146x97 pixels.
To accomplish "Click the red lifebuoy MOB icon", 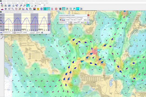I will tap(56, 9).
